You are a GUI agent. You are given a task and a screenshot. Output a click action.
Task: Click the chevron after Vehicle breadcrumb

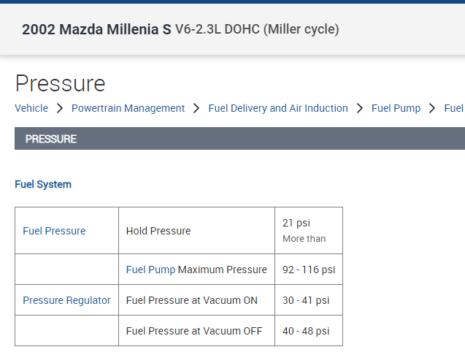point(60,108)
